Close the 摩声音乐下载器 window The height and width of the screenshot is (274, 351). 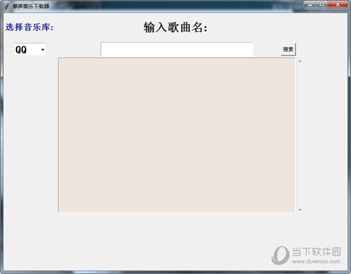coord(338,4)
